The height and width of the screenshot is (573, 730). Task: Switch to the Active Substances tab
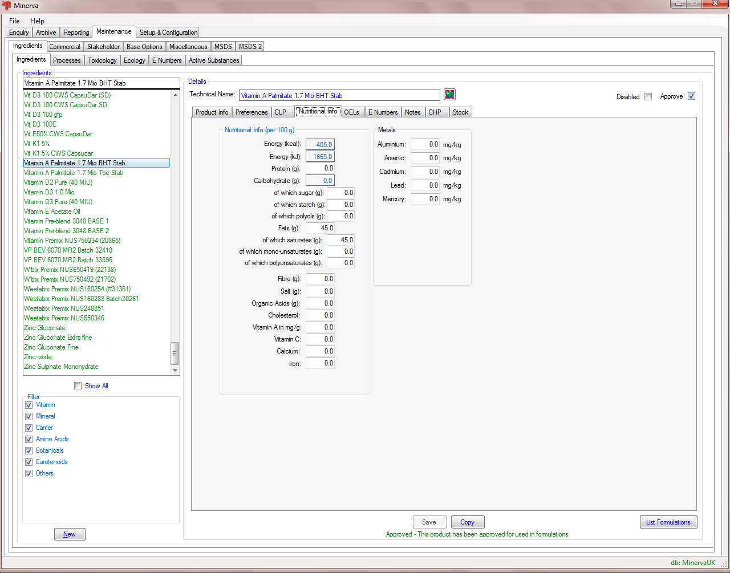[214, 60]
